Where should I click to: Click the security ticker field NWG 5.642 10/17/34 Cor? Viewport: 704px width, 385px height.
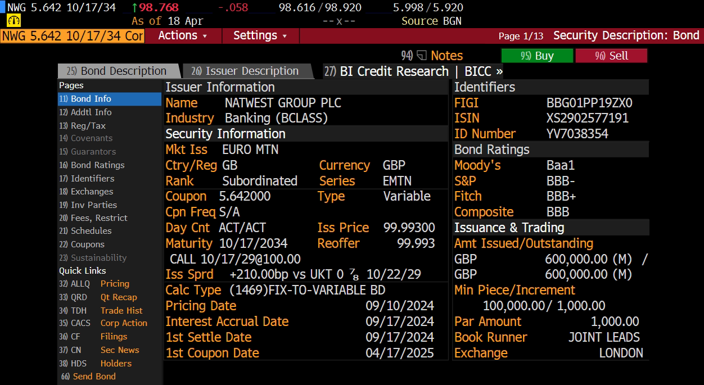click(73, 36)
